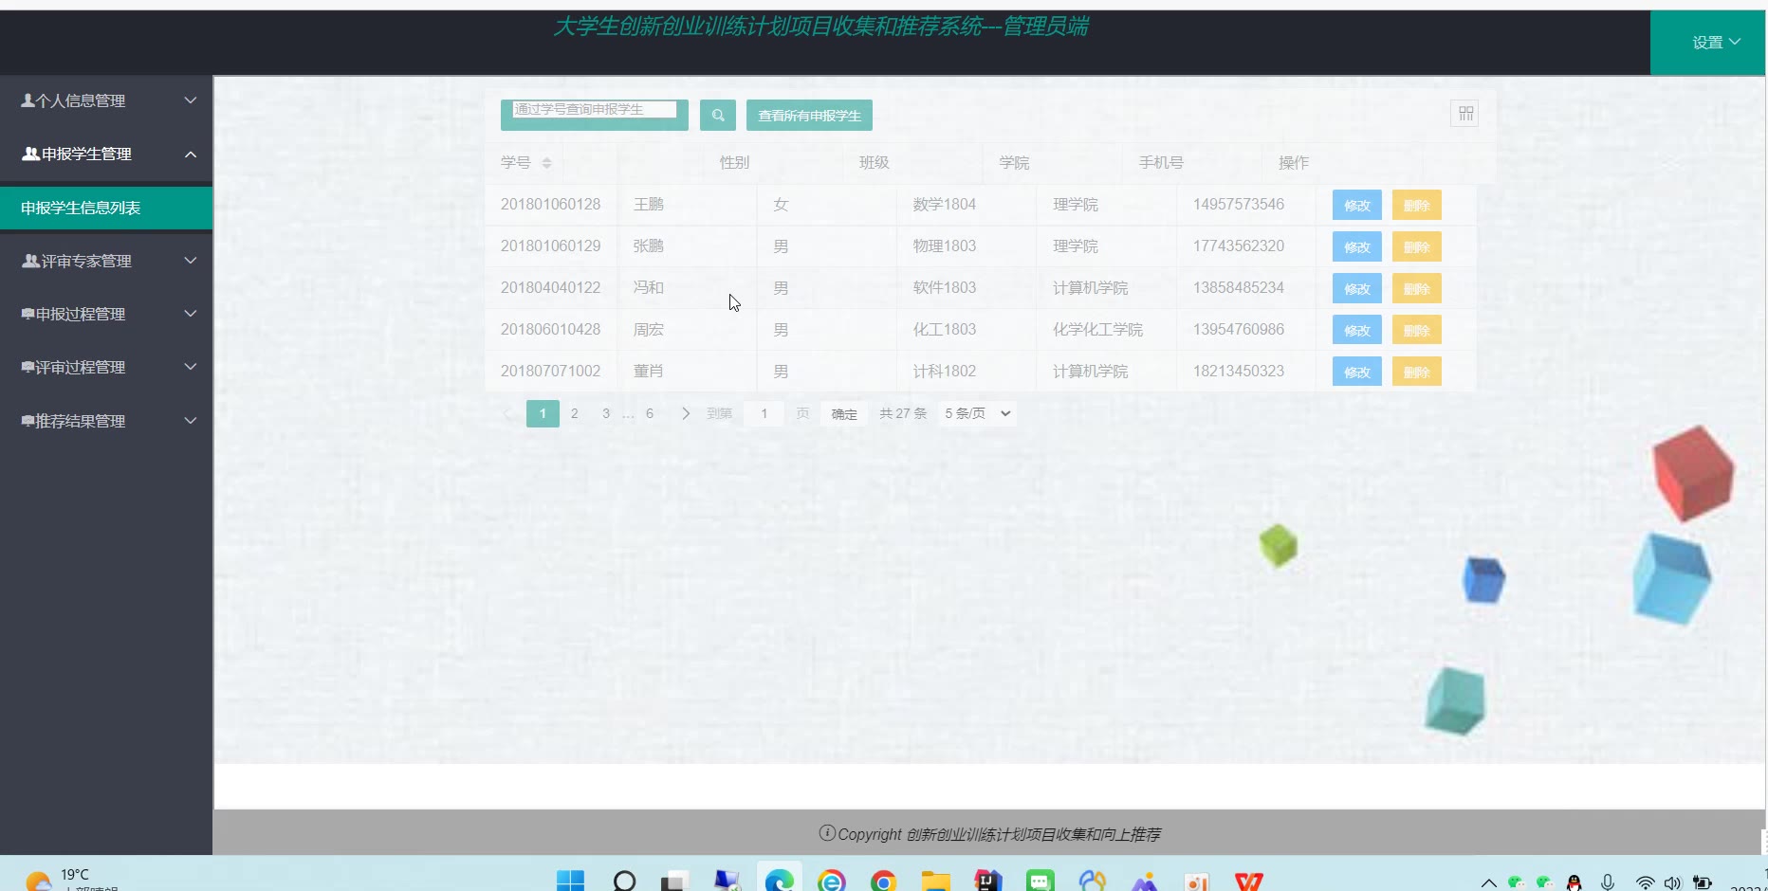Collapse 申报学生管理 sidebar menu

pyautogui.click(x=106, y=154)
